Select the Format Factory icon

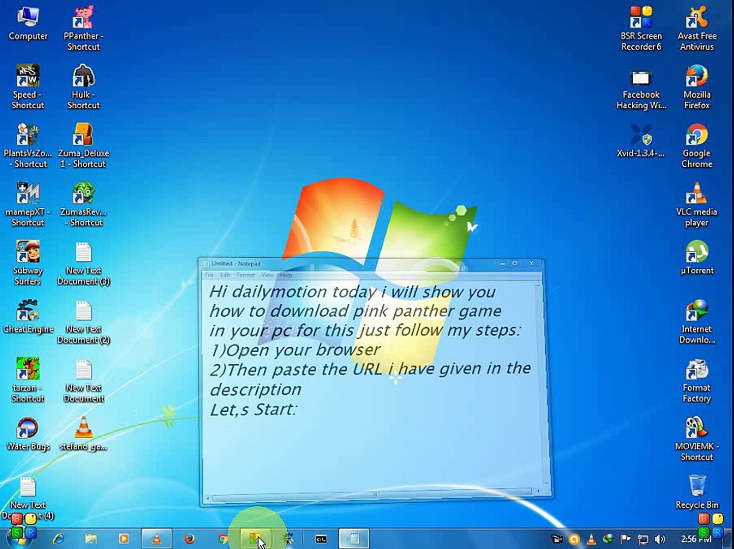697,381
